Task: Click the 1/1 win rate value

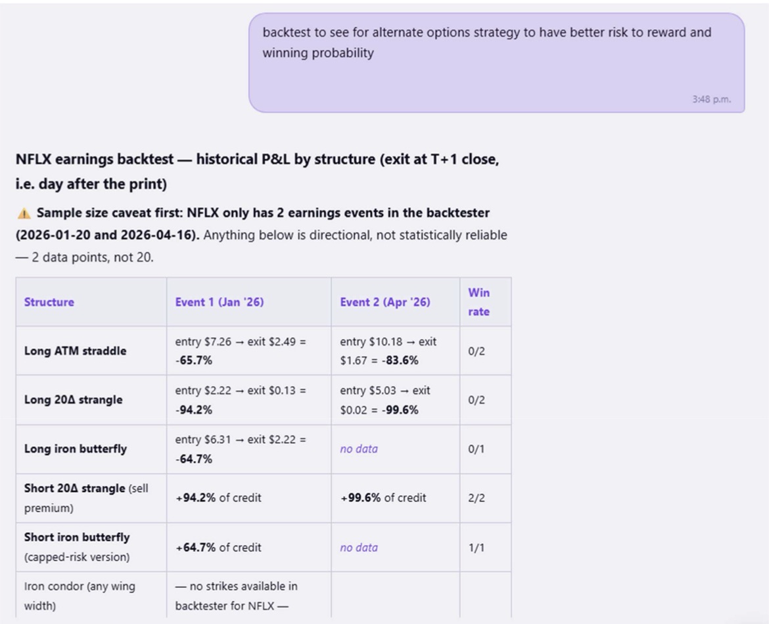Action: pos(476,548)
